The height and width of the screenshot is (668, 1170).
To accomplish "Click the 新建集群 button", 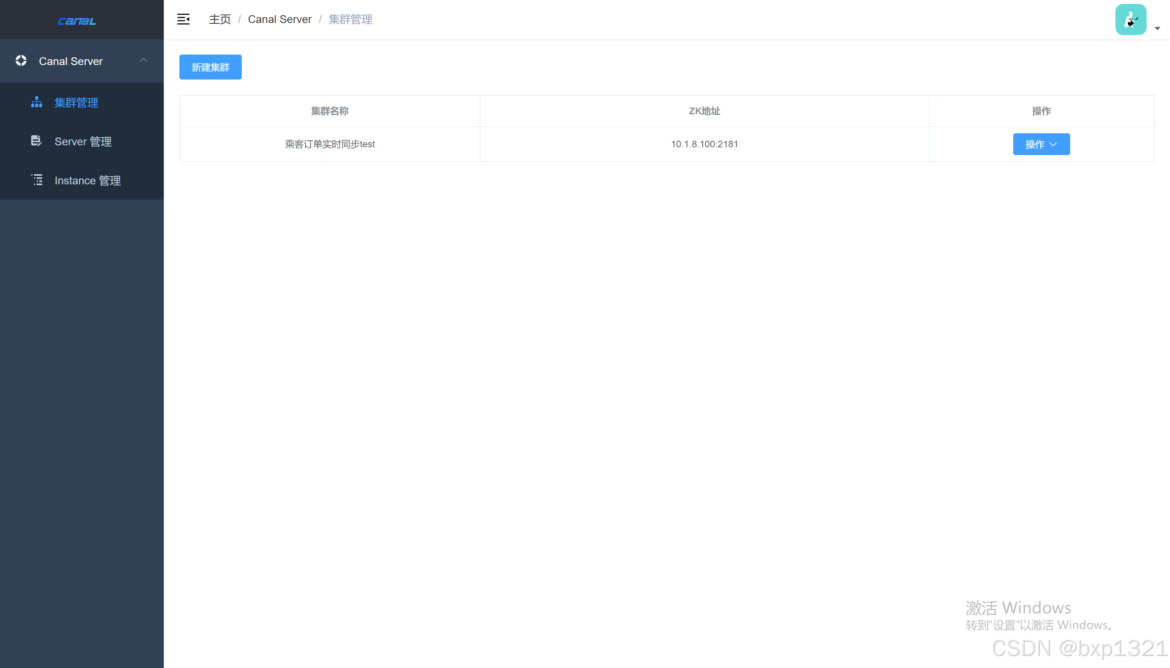I will [x=210, y=67].
